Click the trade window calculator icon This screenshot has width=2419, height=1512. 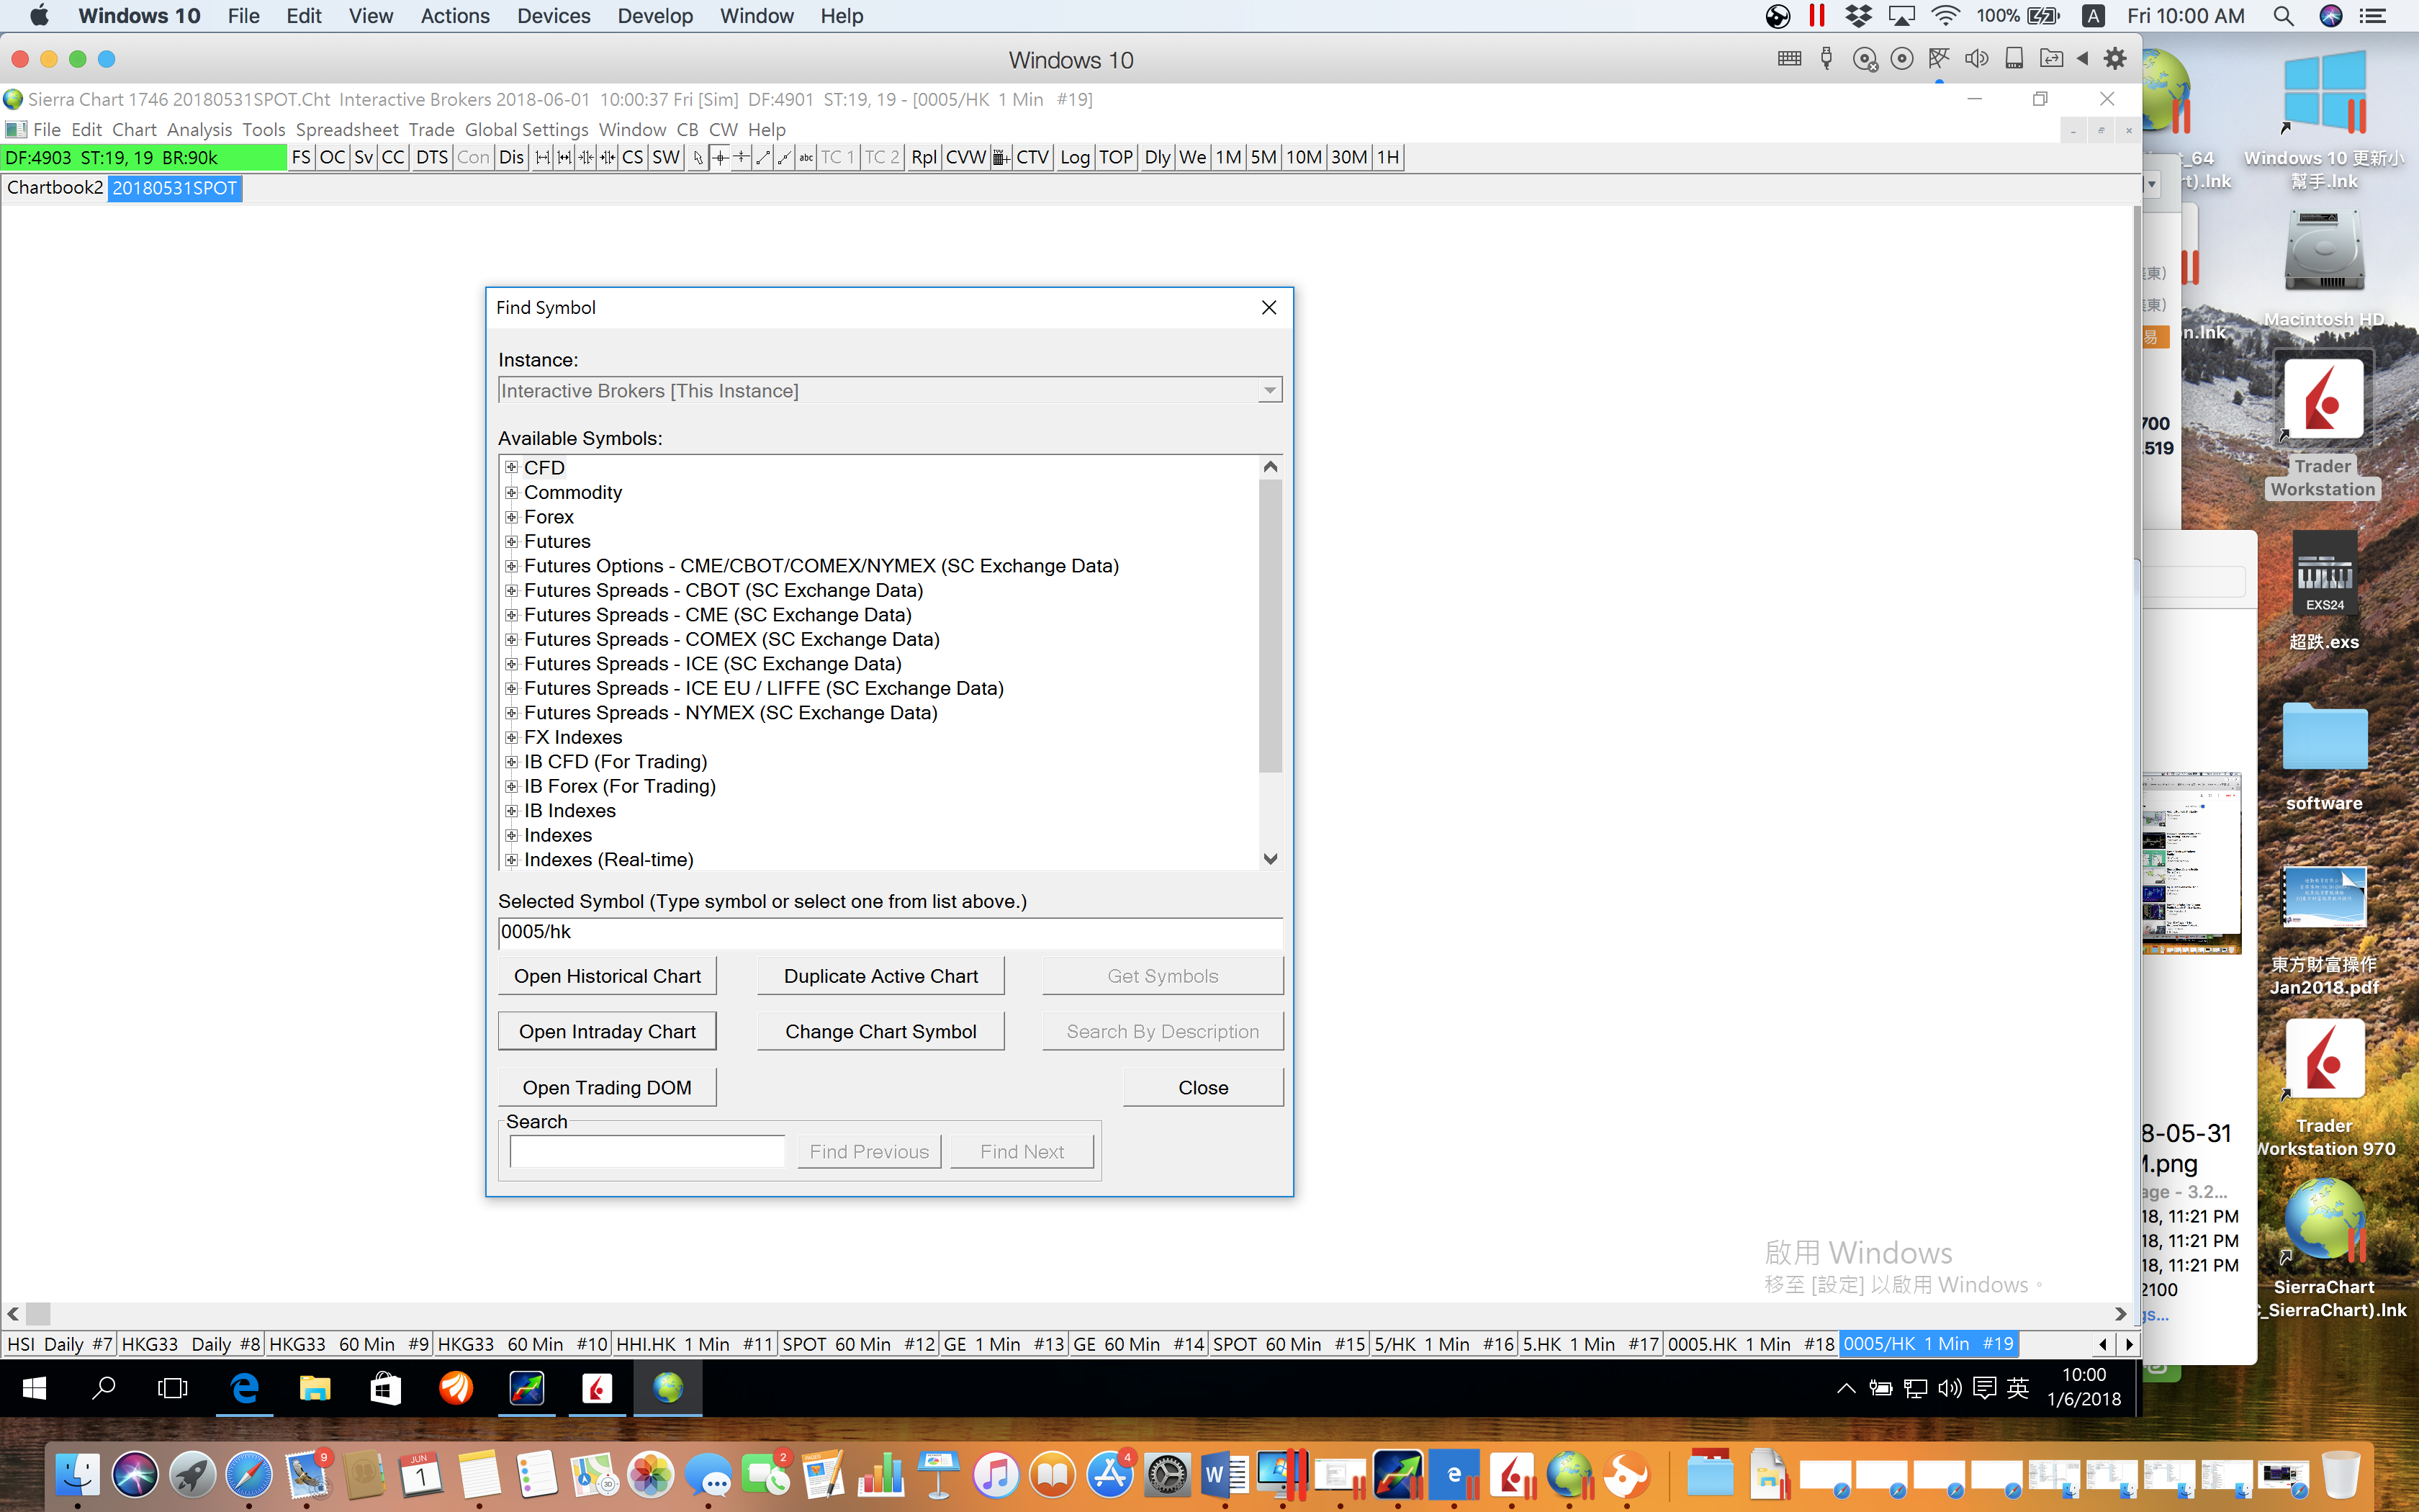1001,157
